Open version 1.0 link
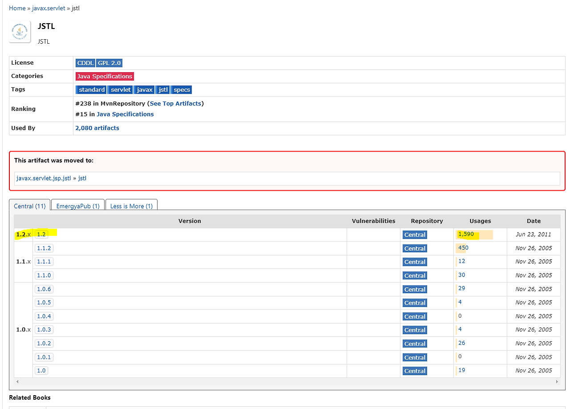Viewport: 570px width, 409px height. (41, 371)
